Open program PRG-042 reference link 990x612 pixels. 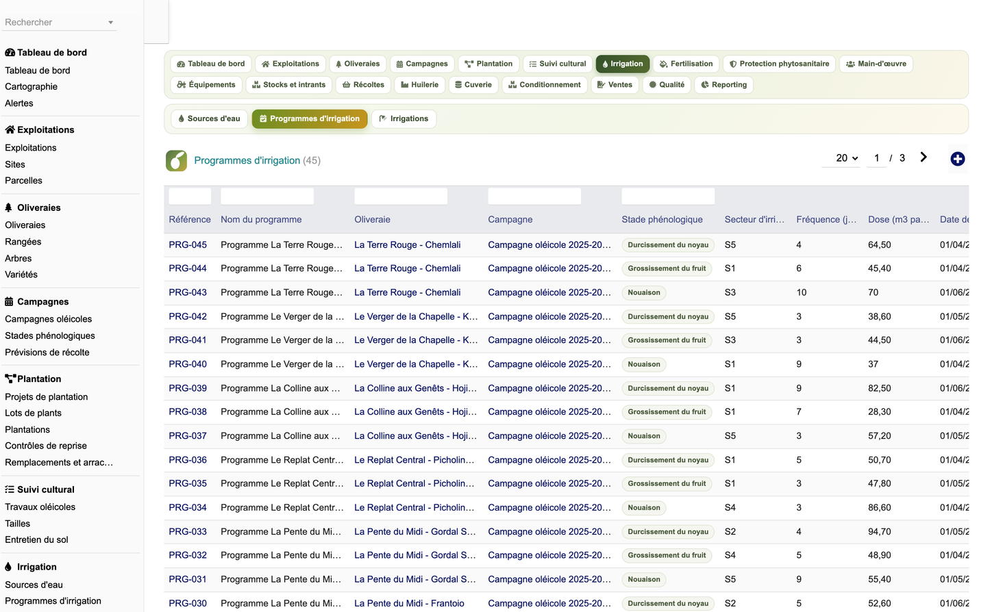[x=188, y=316]
